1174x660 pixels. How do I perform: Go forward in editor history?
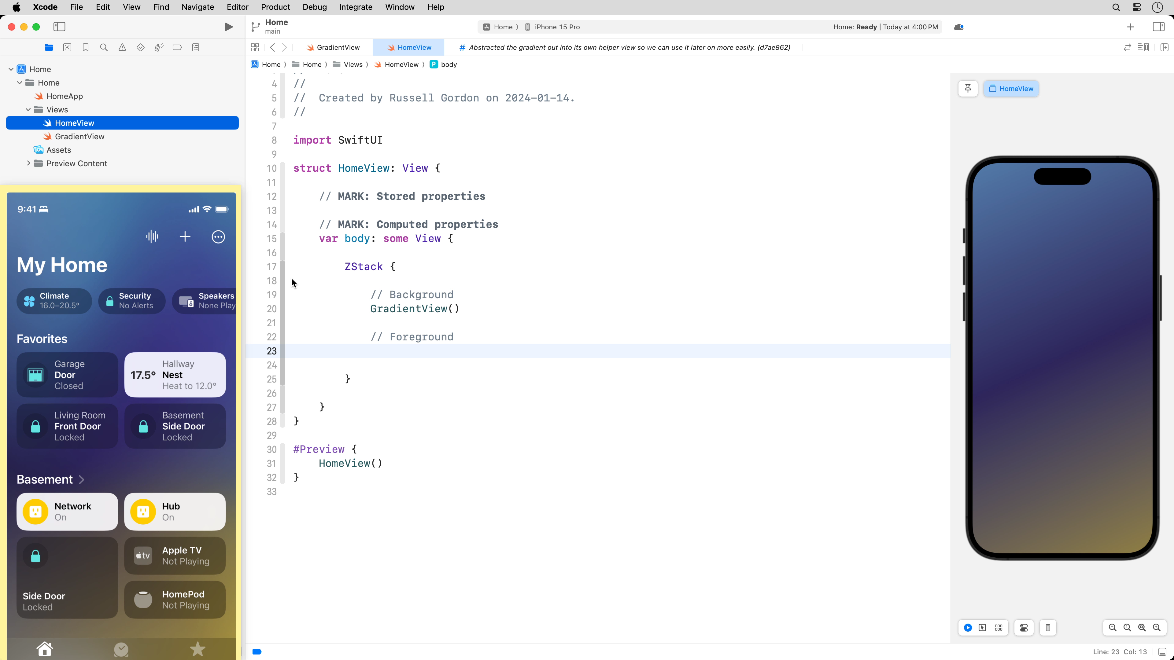point(284,47)
